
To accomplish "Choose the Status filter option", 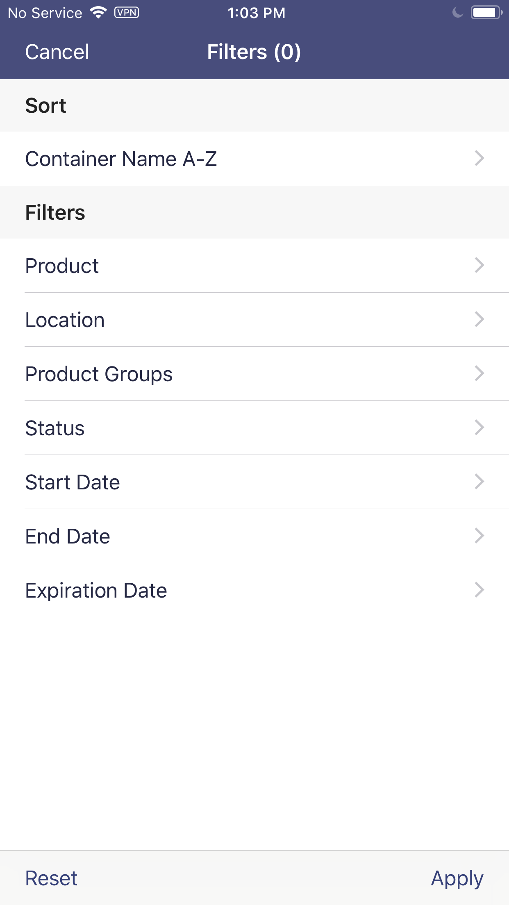I will tap(254, 428).
